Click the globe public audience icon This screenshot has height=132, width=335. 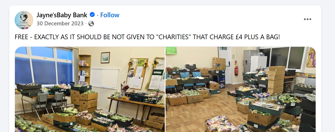coord(91,24)
